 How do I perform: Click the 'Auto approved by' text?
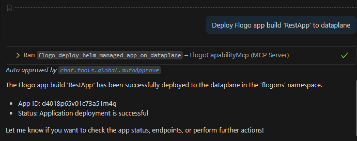31,70
